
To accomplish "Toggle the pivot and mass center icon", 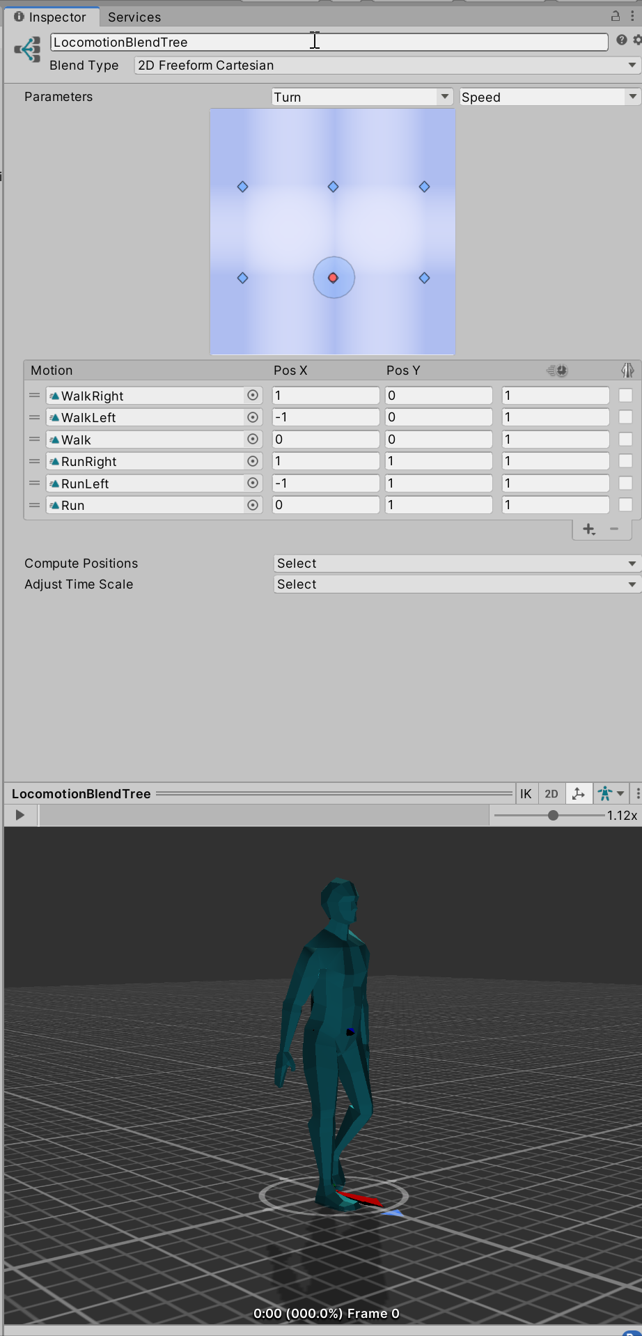I will (579, 793).
